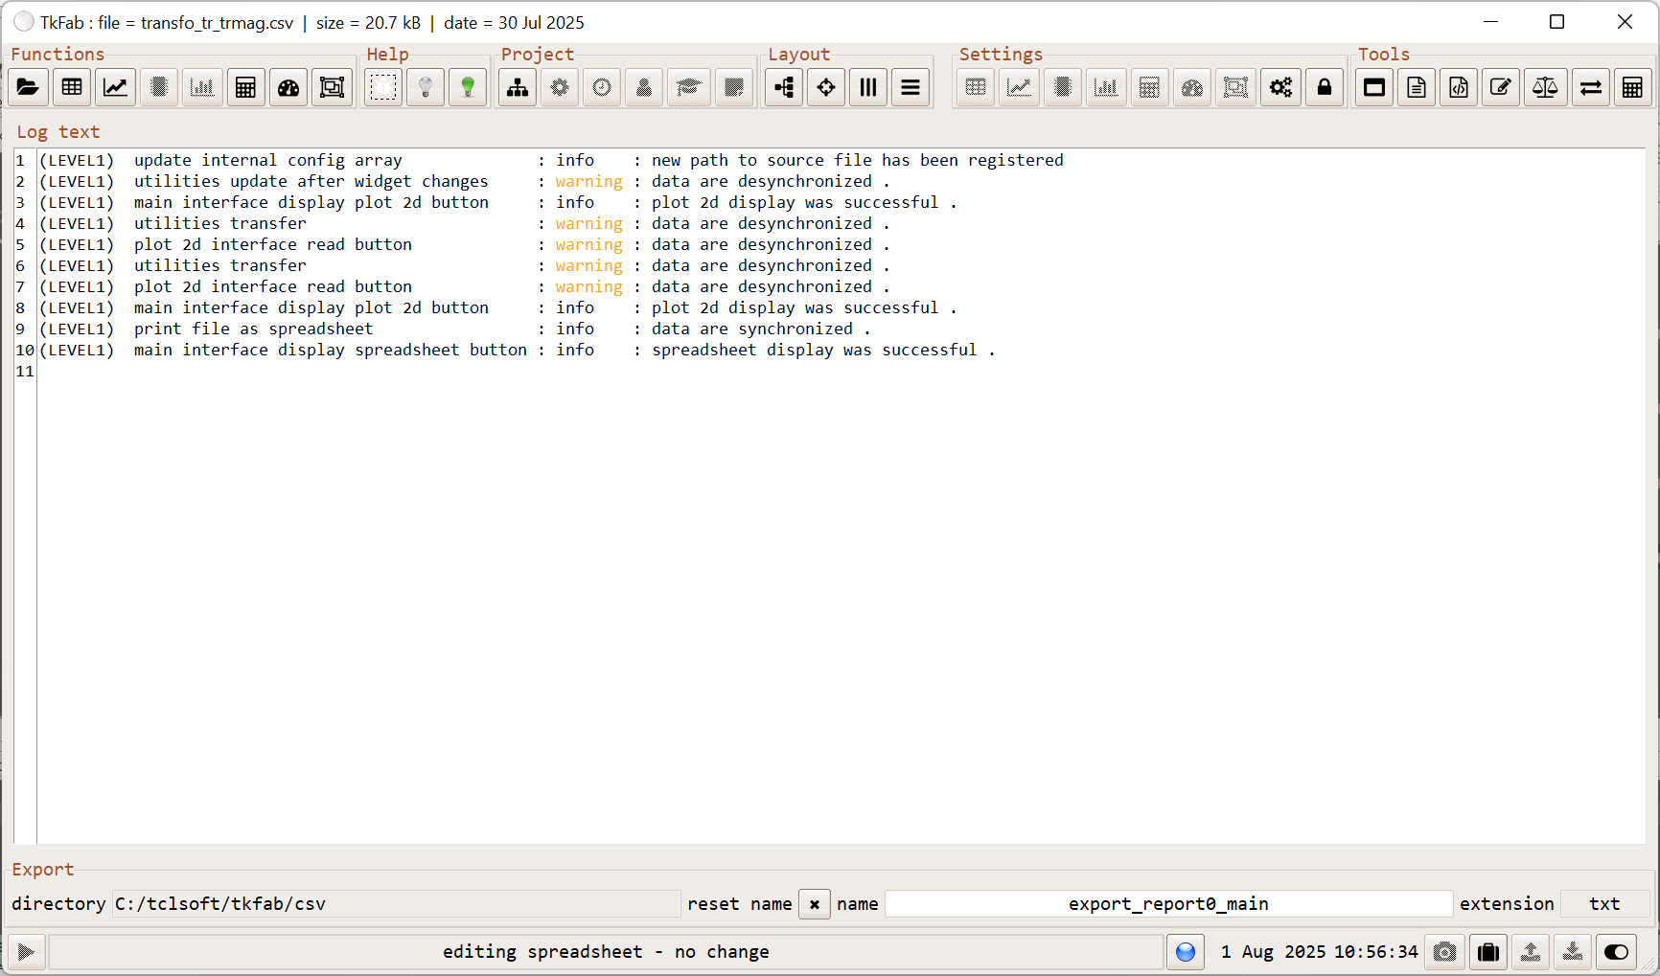Show the project tree hierarchy icon
Viewport: 1660px width, 976px height.
pyautogui.click(x=517, y=87)
